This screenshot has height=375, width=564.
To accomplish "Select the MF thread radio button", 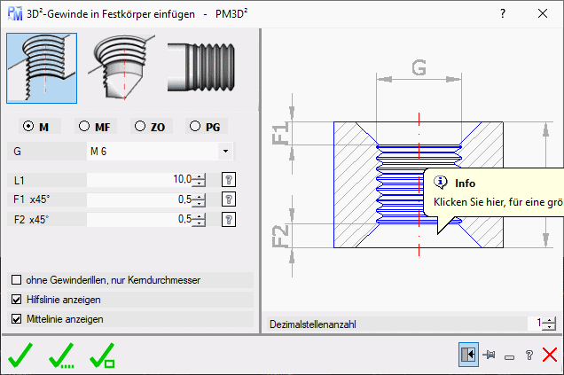I will 85,127.
